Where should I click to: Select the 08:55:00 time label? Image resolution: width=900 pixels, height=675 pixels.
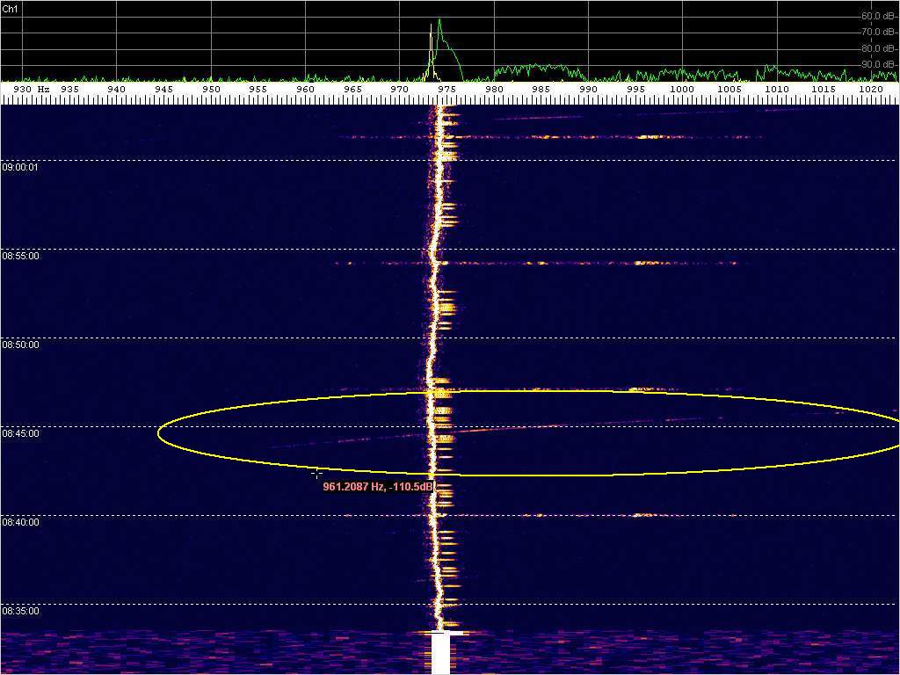(20, 256)
